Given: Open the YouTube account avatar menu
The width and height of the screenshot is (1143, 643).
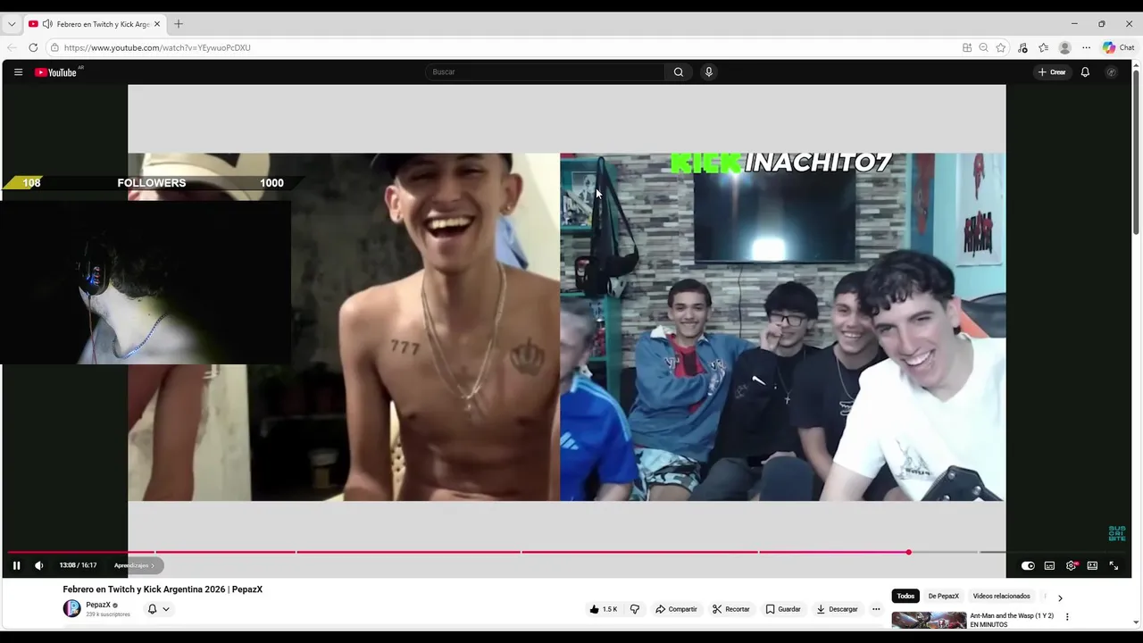Looking at the screenshot, I should click(1111, 72).
